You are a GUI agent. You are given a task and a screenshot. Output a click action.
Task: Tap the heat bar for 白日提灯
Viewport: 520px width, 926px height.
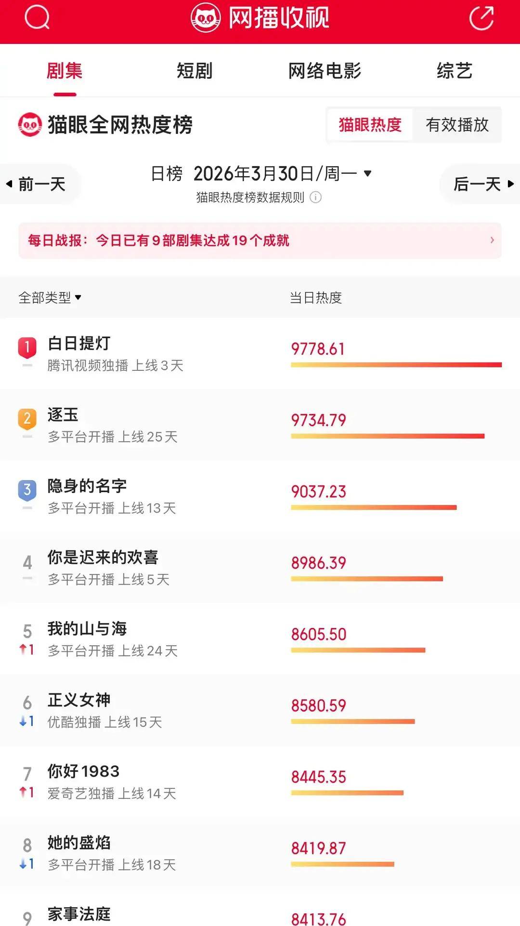(396, 365)
